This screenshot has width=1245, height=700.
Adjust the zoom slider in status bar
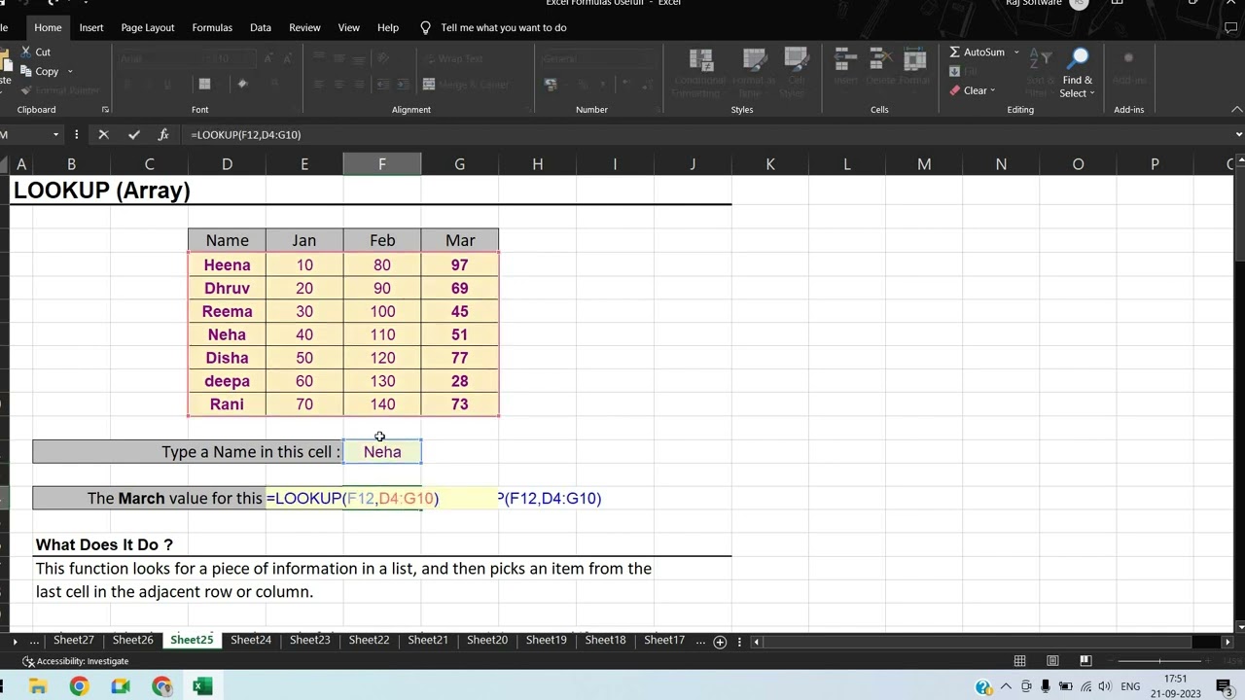coord(1157,661)
